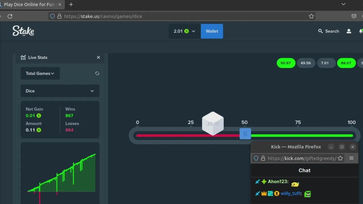Click the 86.07 past result
363x204 pixels.
pyautogui.click(x=346, y=63)
